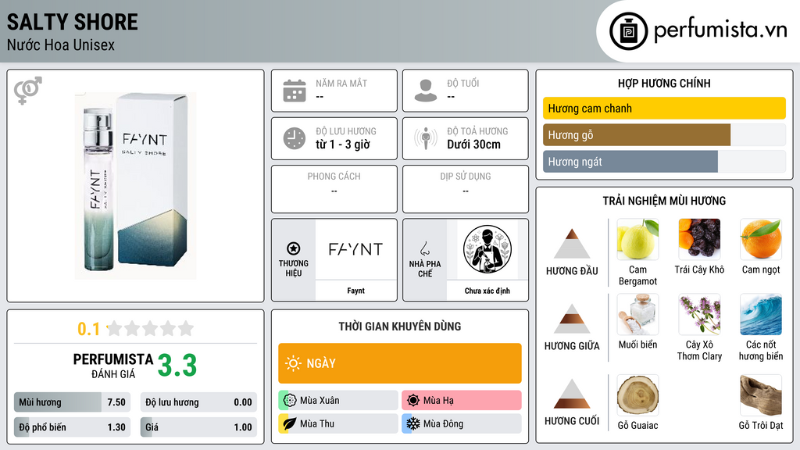Select the Ngày recommended time bar

(400, 363)
